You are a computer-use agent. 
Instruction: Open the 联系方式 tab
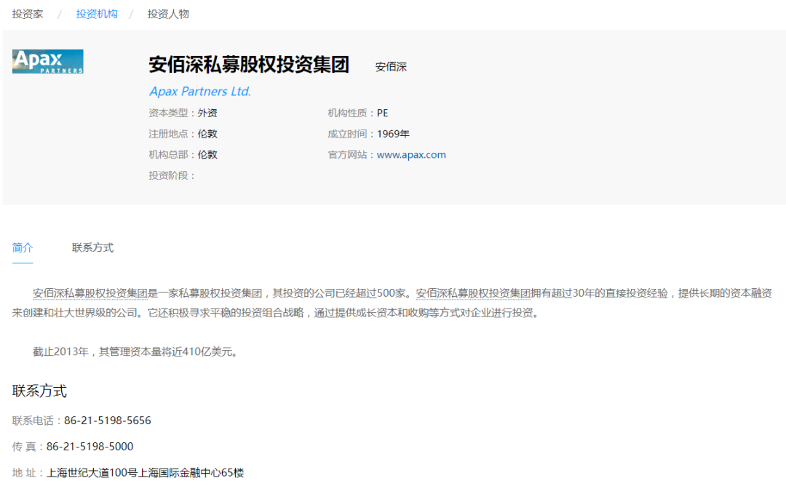tap(92, 247)
